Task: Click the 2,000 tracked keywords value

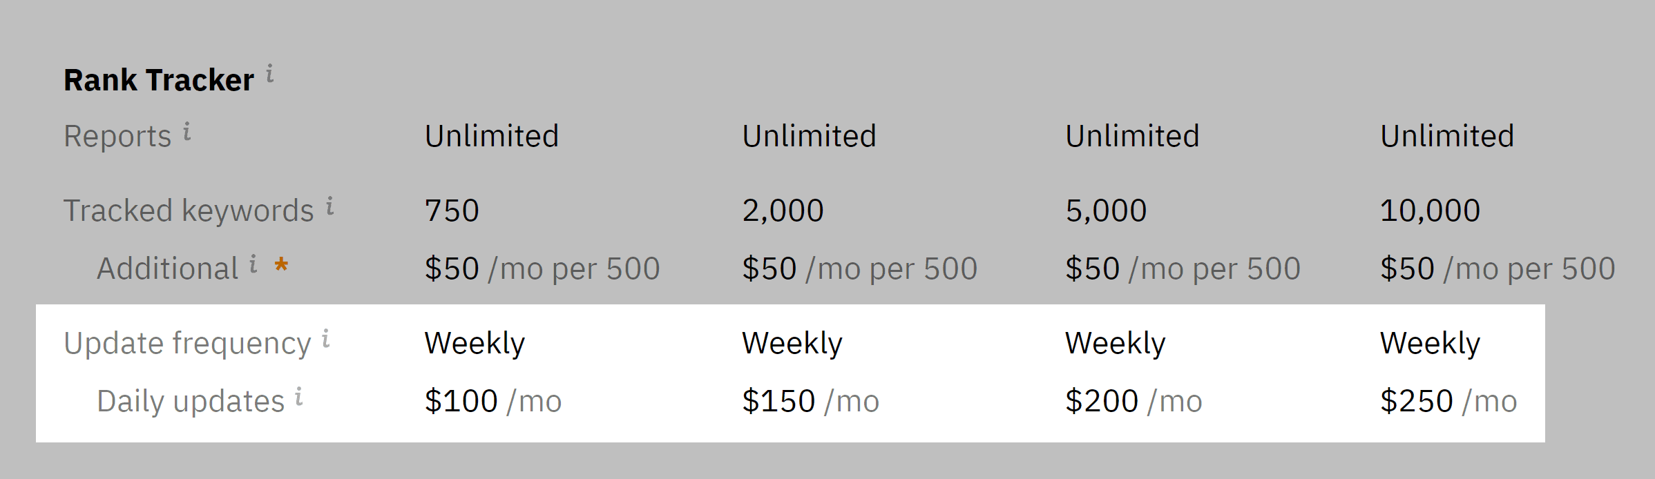Action: pyautogui.click(x=783, y=211)
